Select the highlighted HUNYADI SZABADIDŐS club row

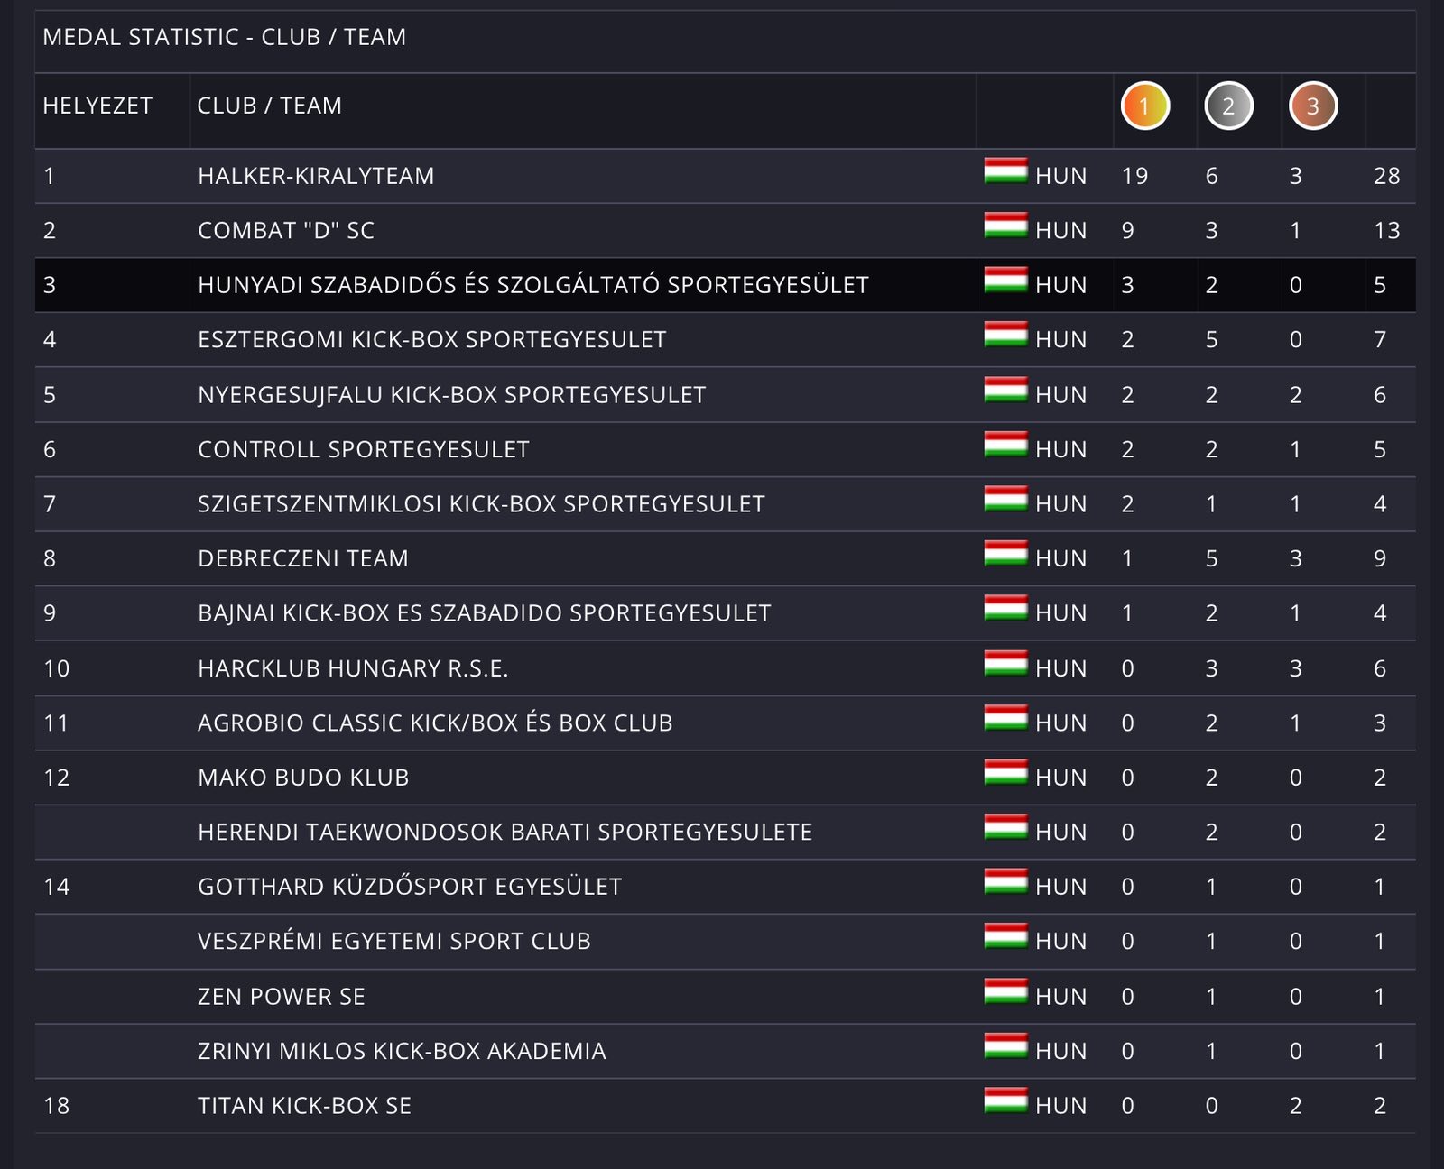(x=532, y=285)
